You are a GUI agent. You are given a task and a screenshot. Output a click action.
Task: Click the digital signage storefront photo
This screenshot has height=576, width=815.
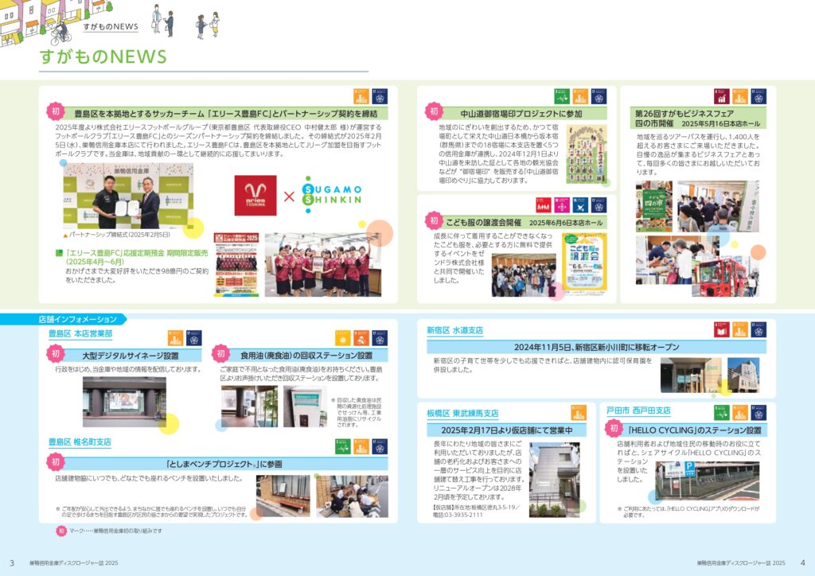pyautogui.click(x=124, y=402)
